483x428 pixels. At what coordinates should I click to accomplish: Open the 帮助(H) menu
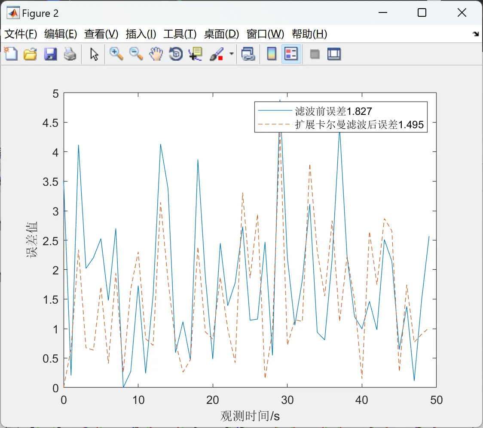click(x=309, y=34)
